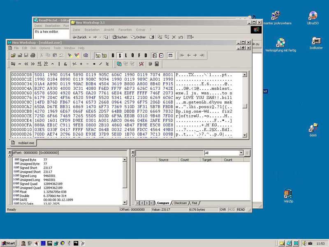Viewport: 329px width, 247px height.
Task: Click the hex view scrollbar down arrow
Action: [x=245, y=135]
